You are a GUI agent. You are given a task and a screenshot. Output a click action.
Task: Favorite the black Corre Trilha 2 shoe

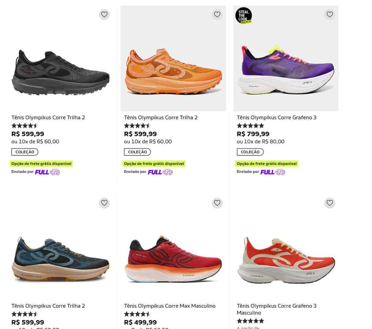point(104,14)
